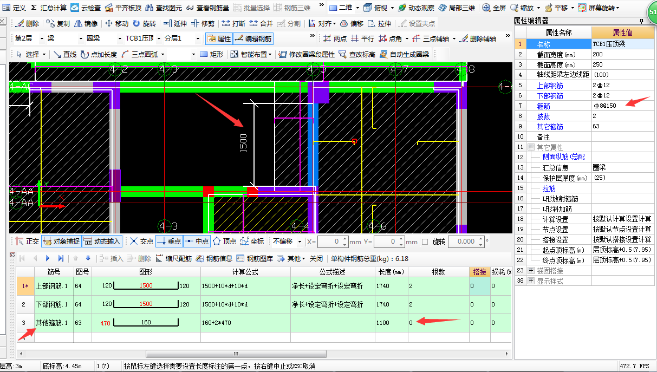Open 汇总计算 summary calculation
The image size is (657, 372).
click(49, 8)
